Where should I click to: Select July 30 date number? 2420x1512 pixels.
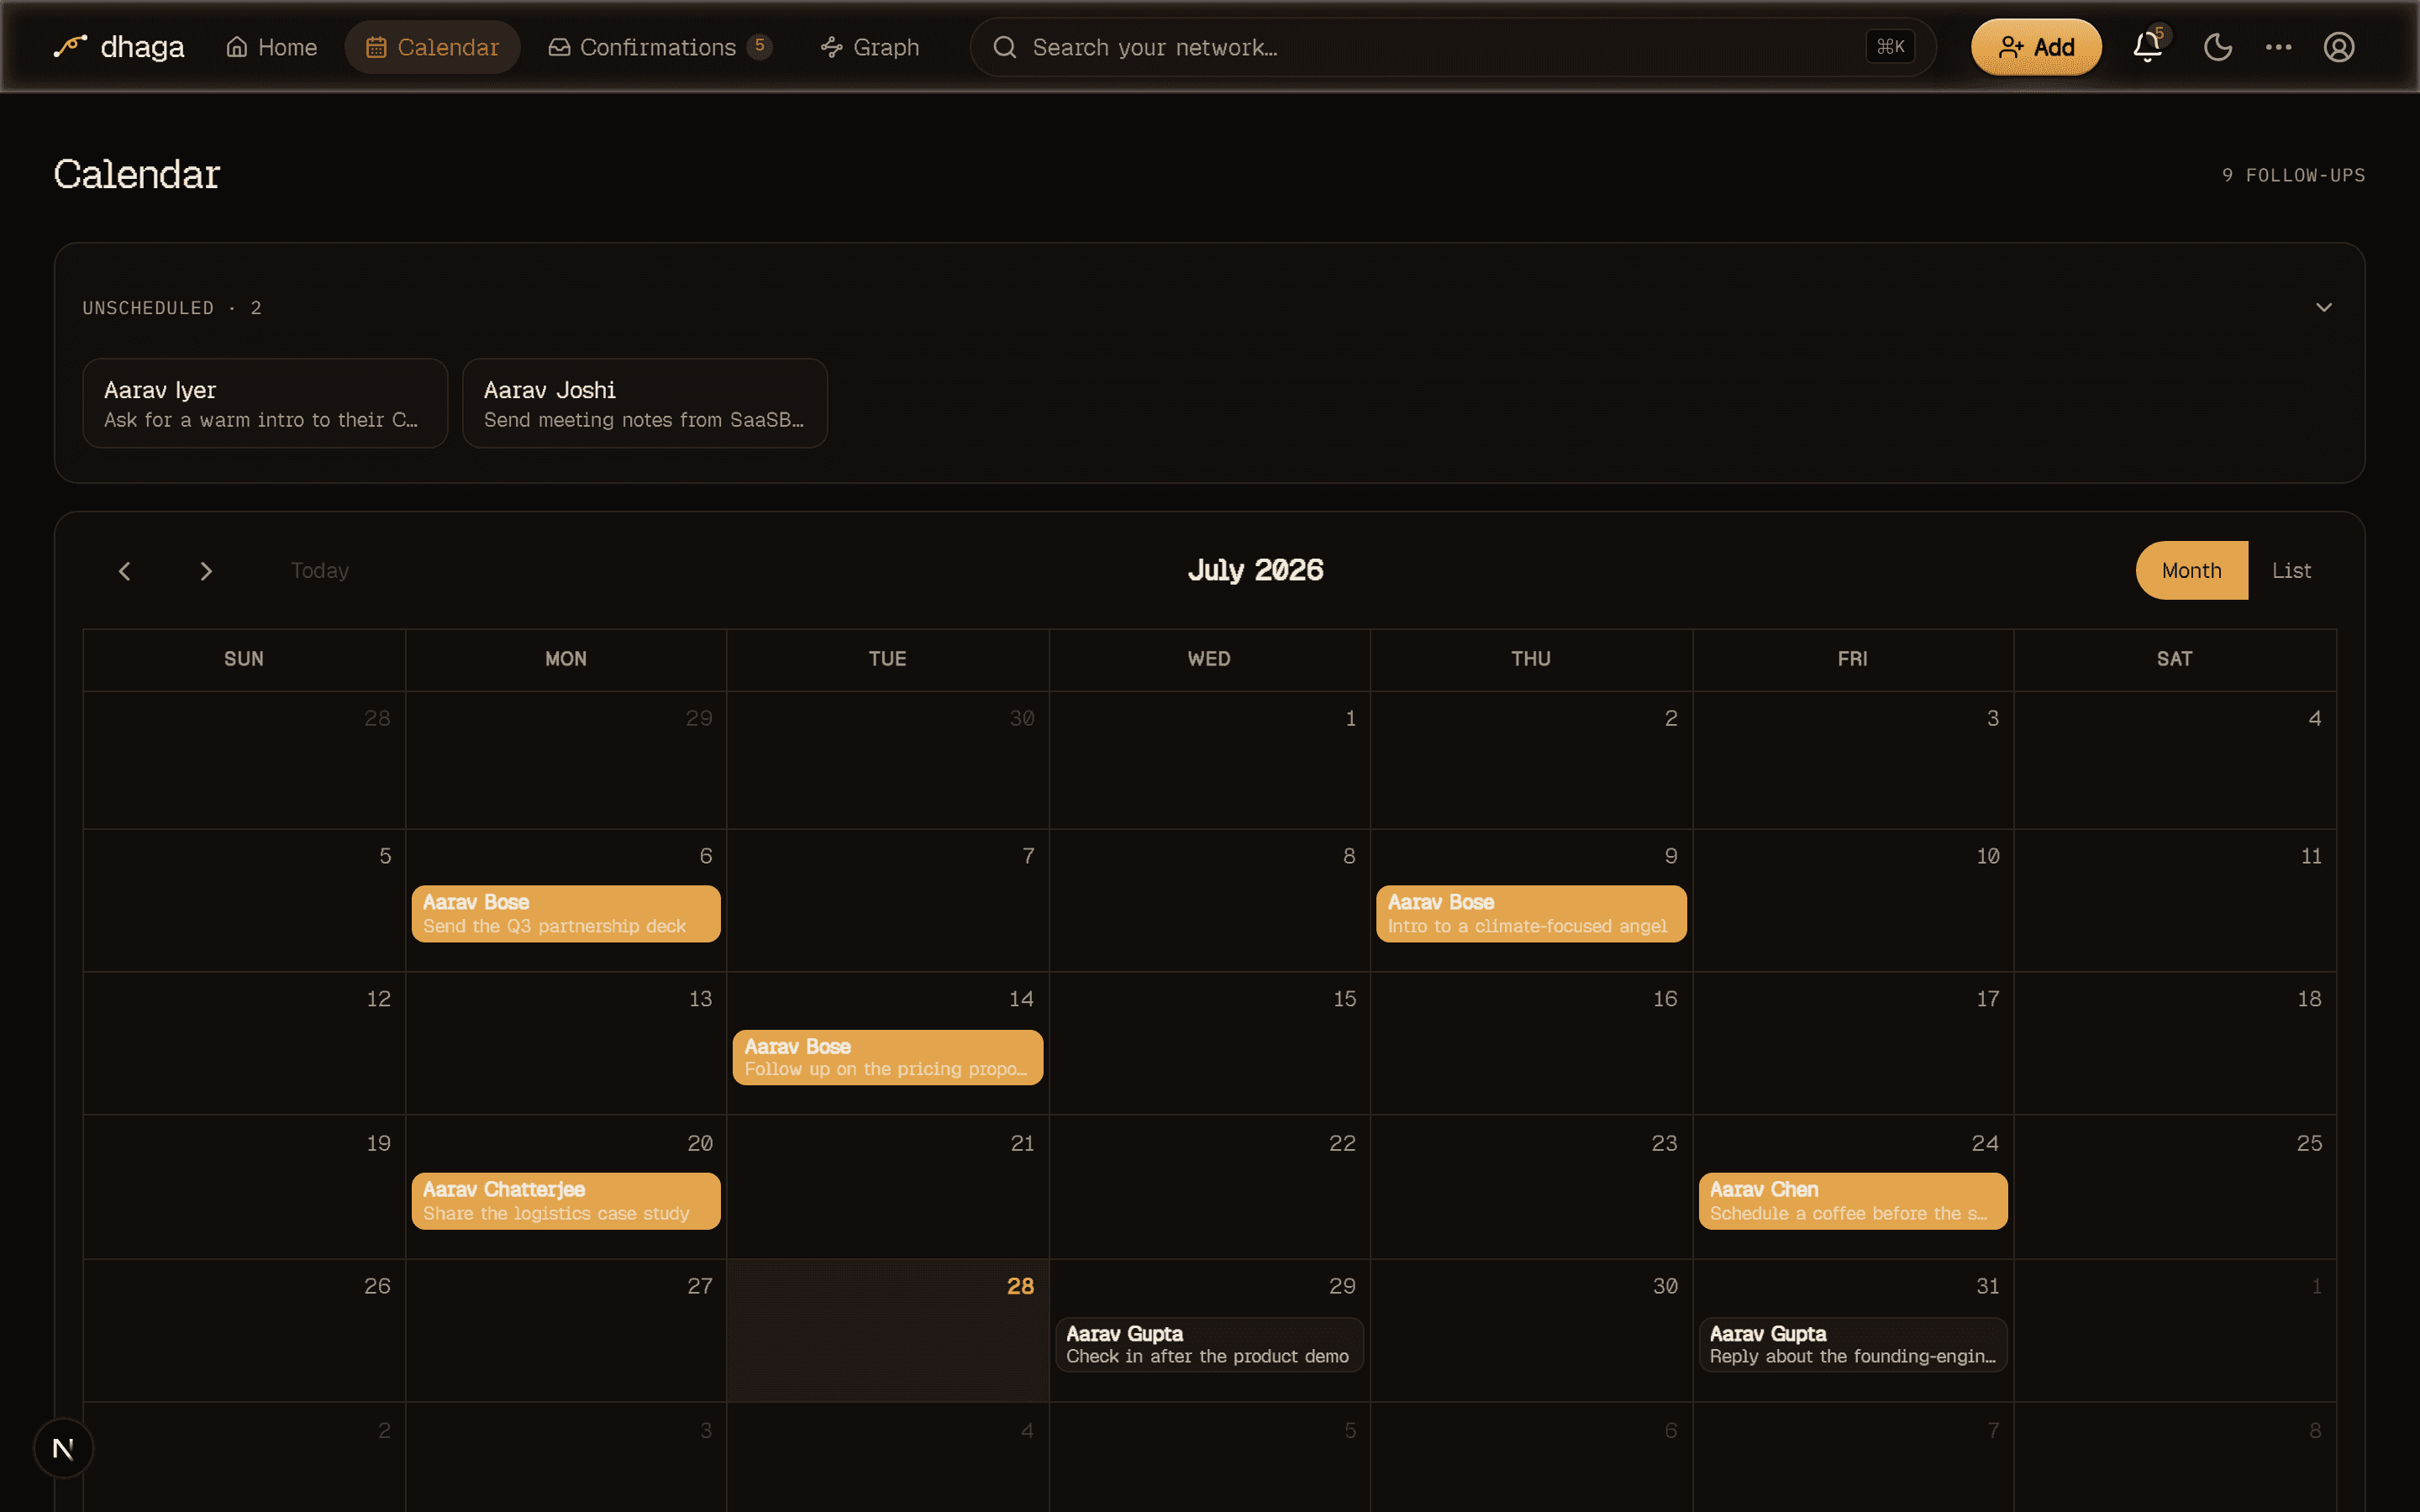click(1665, 1286)
